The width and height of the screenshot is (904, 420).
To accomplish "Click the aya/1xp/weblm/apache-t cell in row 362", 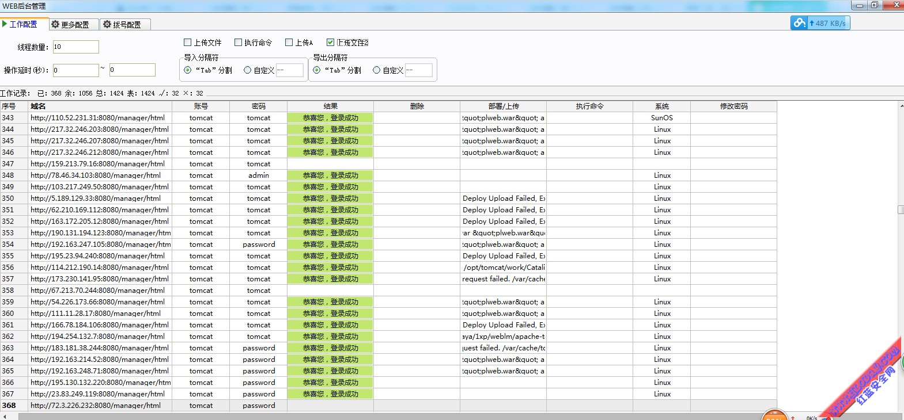I will click(503, 337).
